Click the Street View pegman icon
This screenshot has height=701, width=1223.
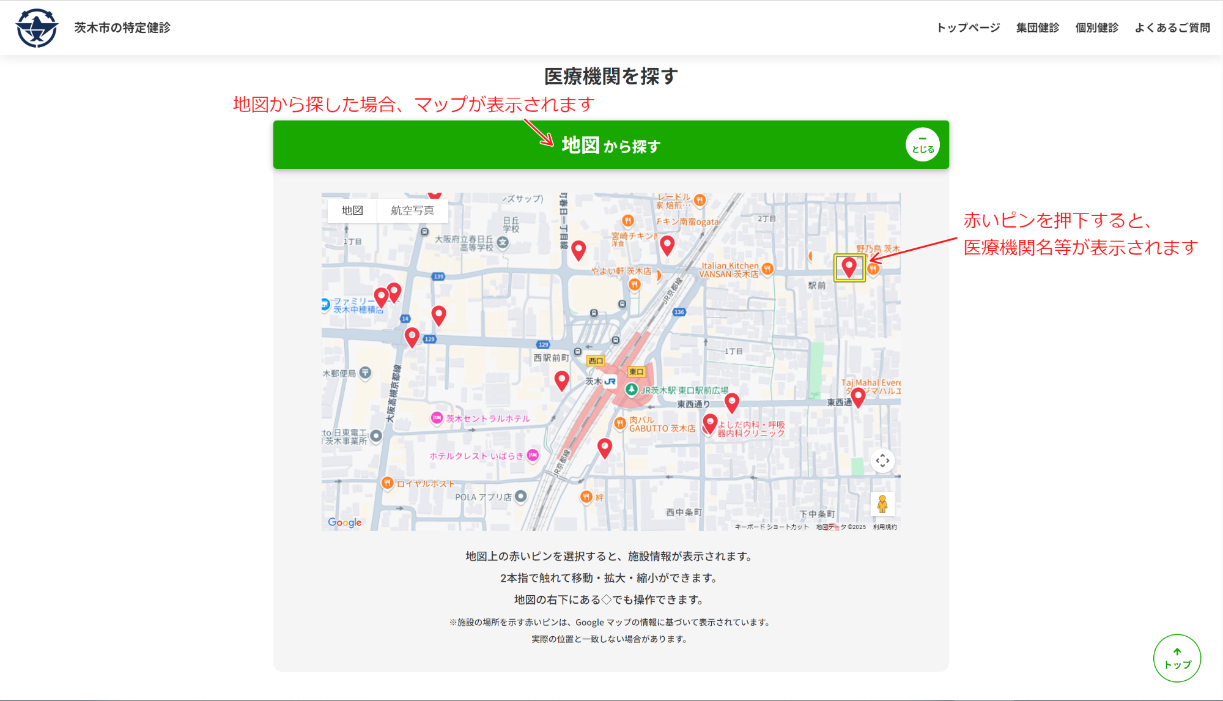882,504
